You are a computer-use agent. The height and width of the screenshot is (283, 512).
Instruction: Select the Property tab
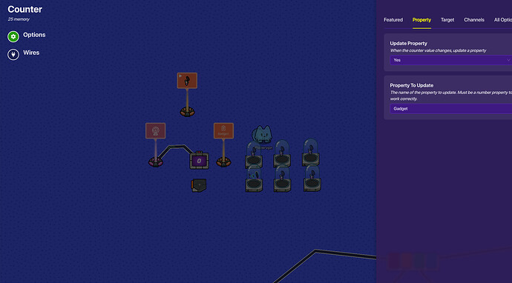[x=421, y=20]
